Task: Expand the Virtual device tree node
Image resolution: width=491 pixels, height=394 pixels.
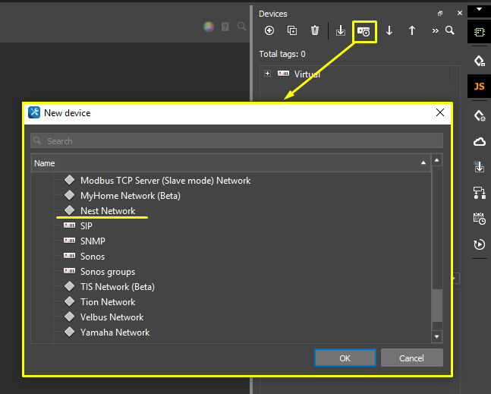Action: point(267,74)
